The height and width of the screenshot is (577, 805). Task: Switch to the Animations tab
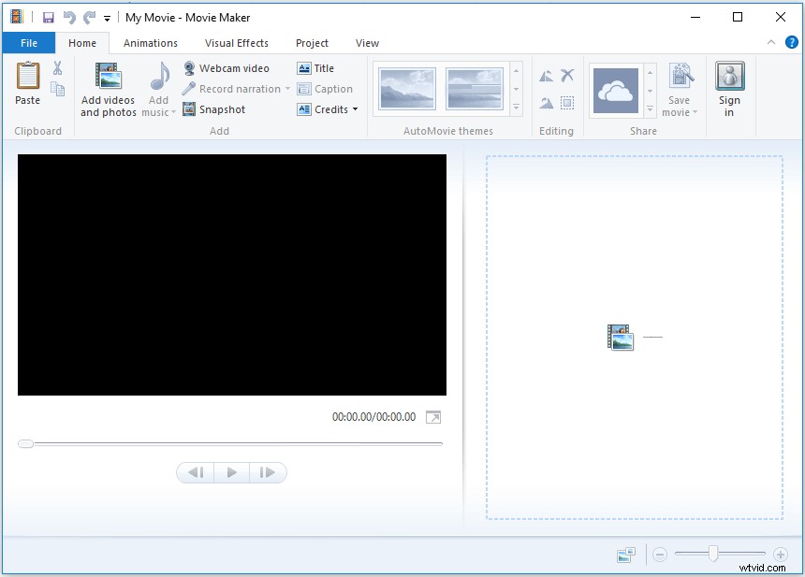click(151, 42)
